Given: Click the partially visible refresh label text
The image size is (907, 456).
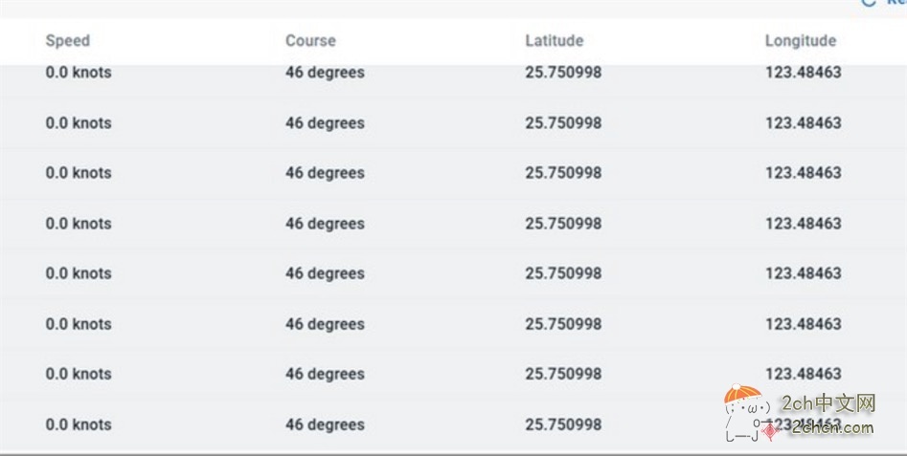Looking at the screenshot, I should 896,3.
